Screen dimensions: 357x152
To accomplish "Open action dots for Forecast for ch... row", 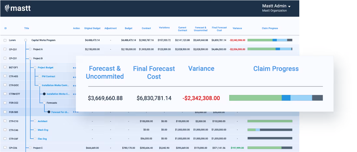I will point(75,112).
